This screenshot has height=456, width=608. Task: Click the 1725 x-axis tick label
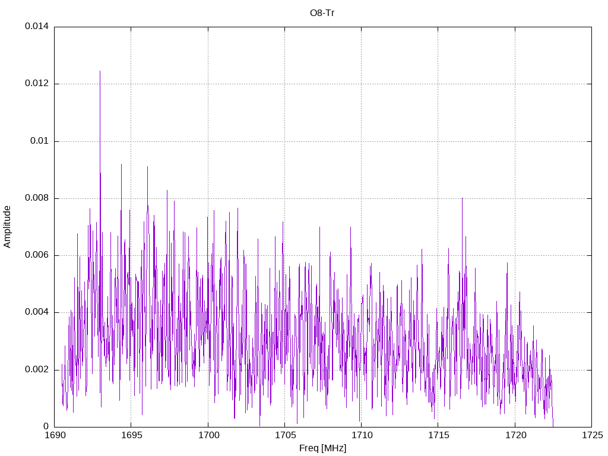pyautogui.click(x=592, y=435)
